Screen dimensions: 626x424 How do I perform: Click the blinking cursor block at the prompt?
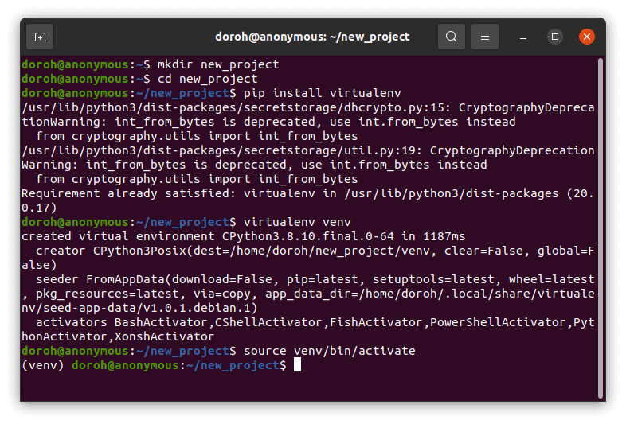click(297, 365)
